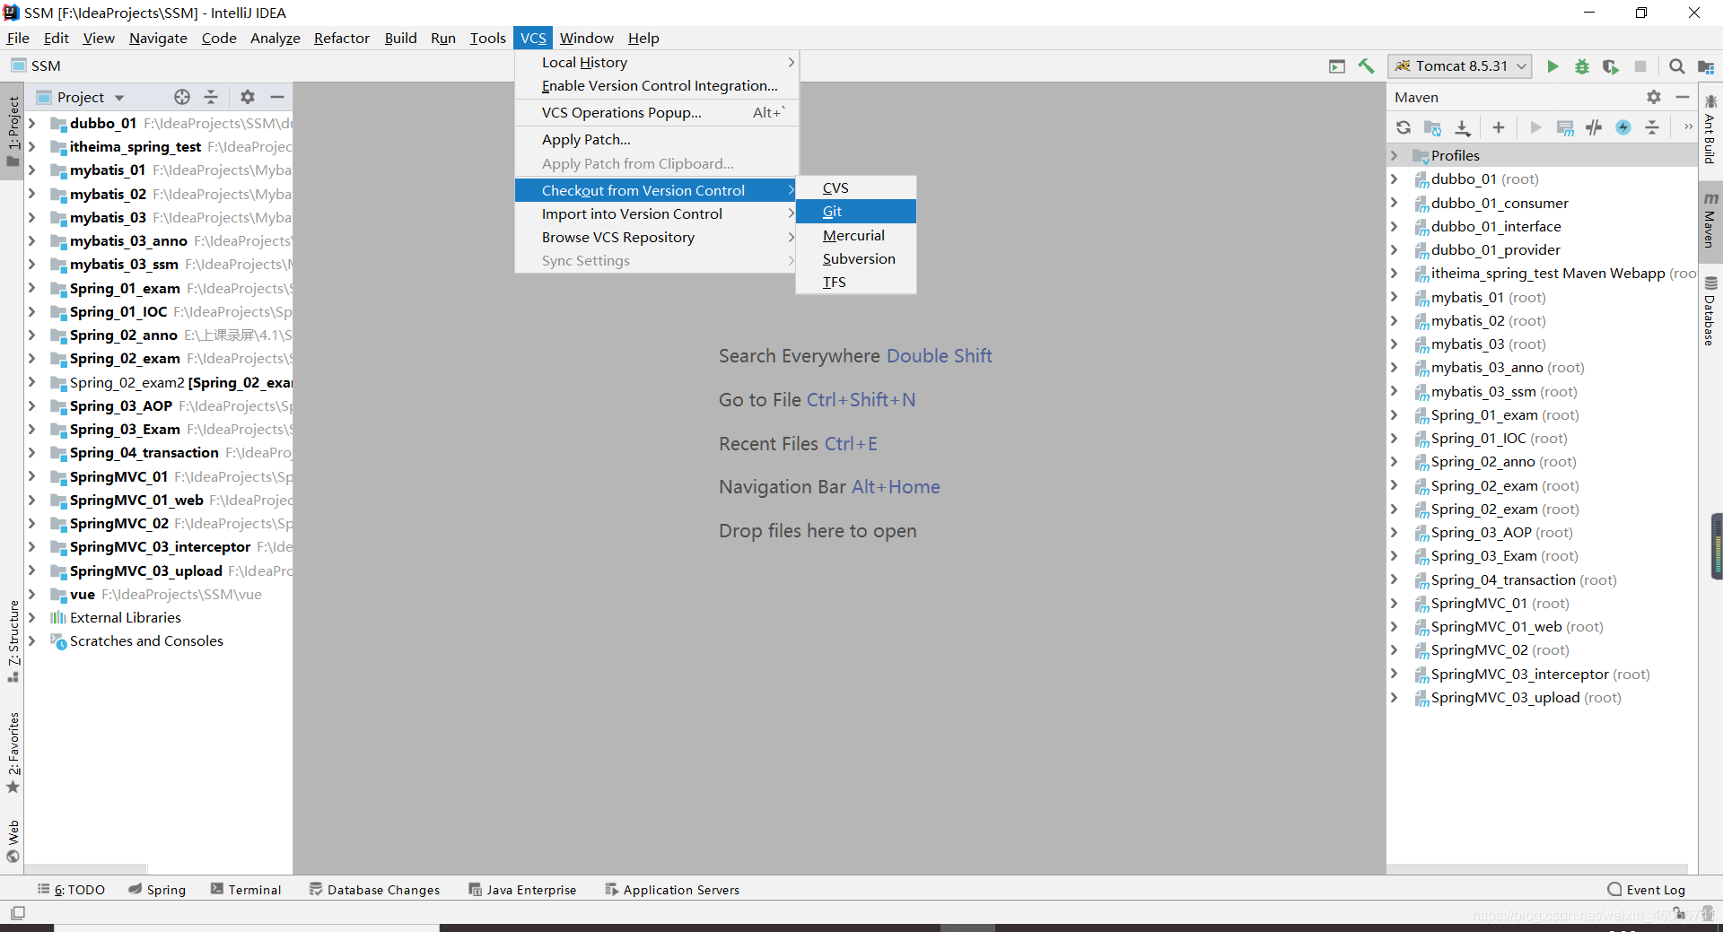The width and height of the screenshot is (1723, 932).
Task: Open Project Structure icon in main toolbar
Action: (1706, 66)
